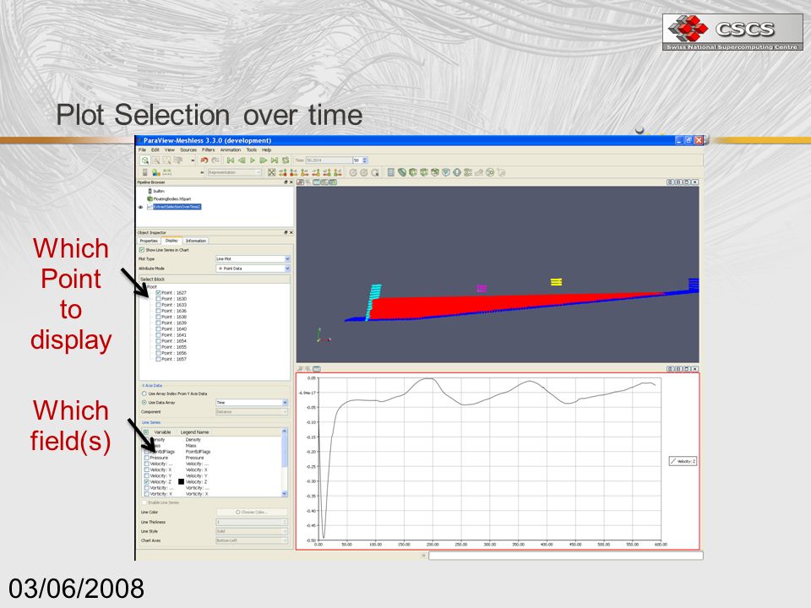This screenshot has height=608, width=811.
Task: Check Point : 1640 checkbox
Action: 158,328
